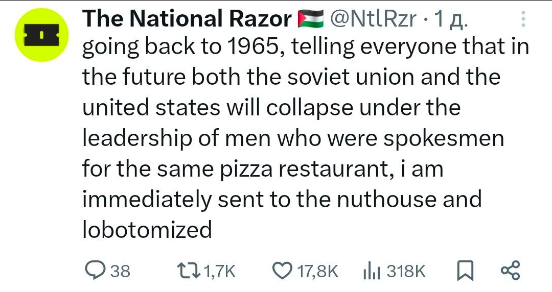
Task: Click the 318K views count
Action: (x=406, y=271)
